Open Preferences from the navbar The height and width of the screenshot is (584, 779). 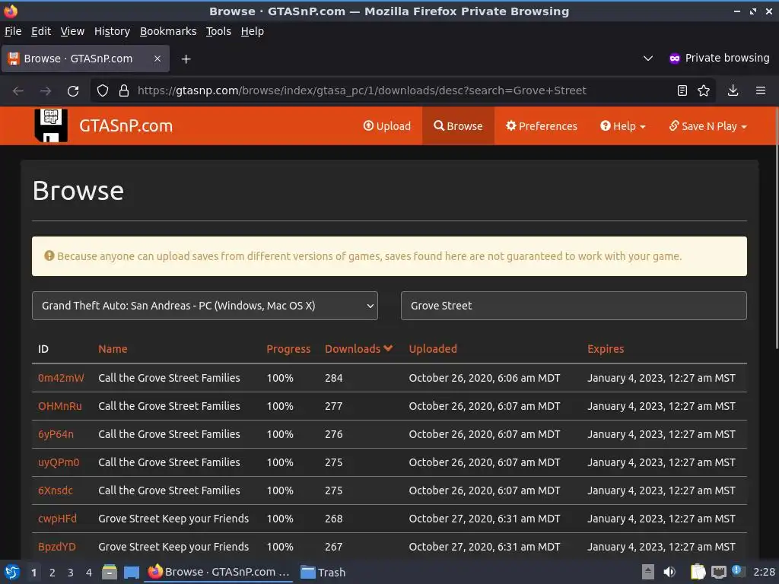pyautogui.click(x=542, y=126)
